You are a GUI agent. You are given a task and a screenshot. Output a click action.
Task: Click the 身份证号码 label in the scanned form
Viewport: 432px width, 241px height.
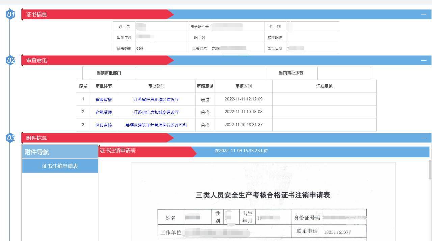[x=307, y=218]
